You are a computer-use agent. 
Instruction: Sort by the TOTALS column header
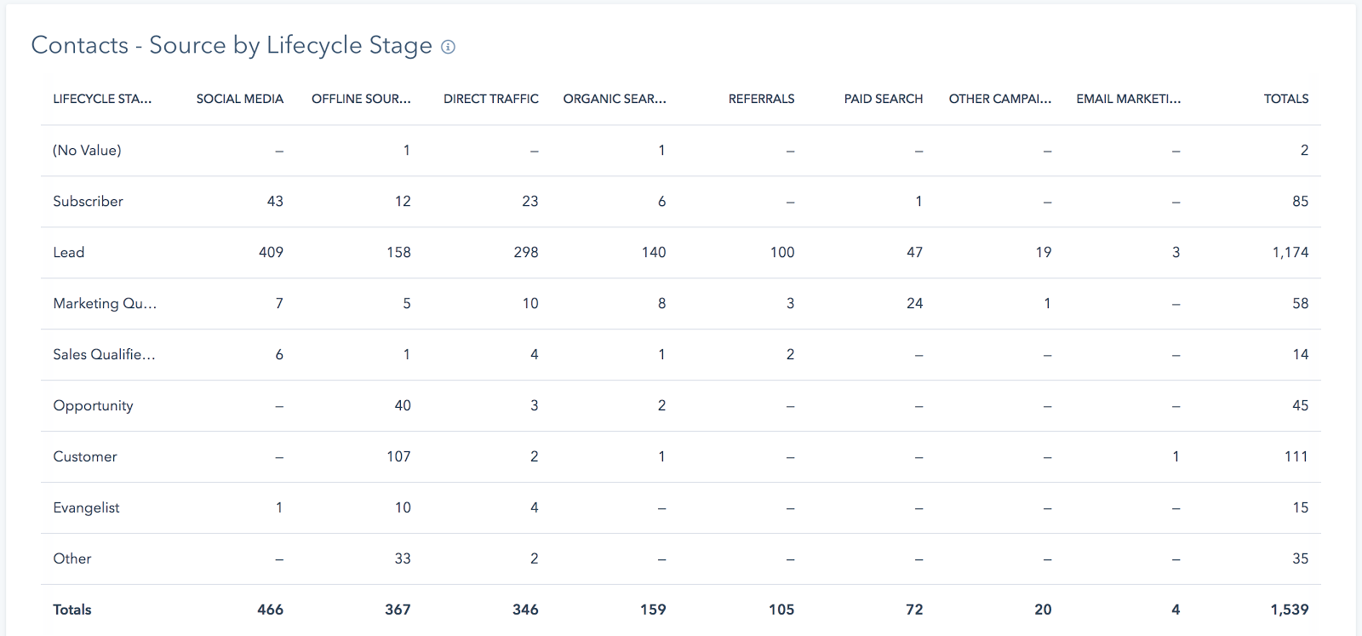click(1285, 99)
